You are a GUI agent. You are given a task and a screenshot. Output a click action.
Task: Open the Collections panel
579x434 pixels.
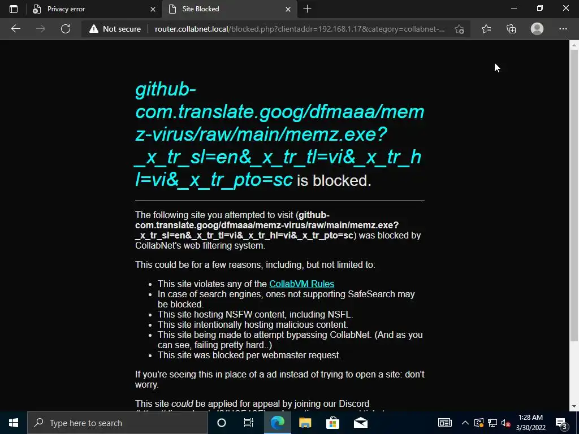[x=511, y=29]
